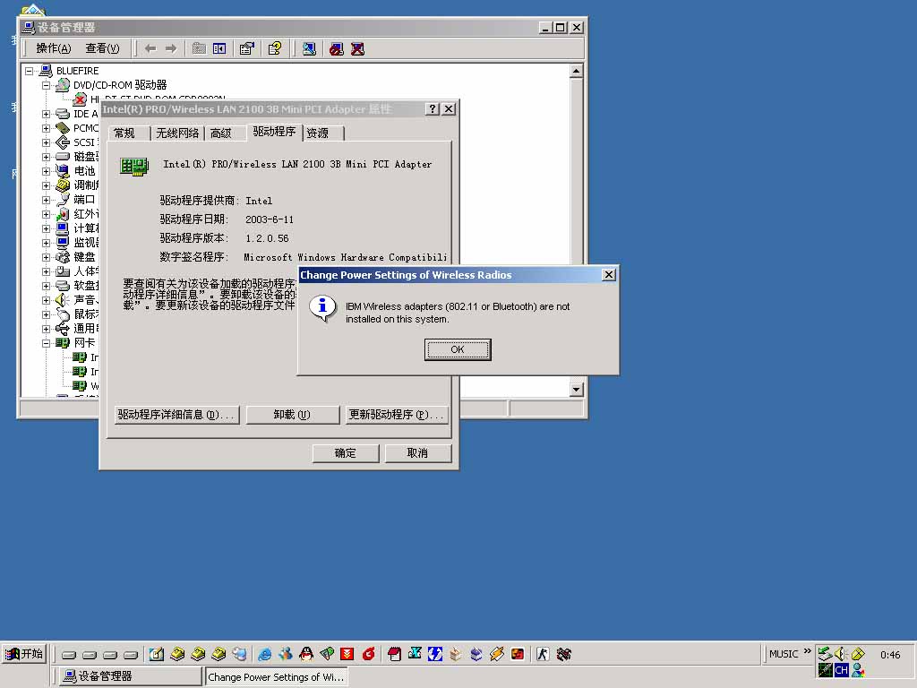Open the 操作(A) menu

[53, 48]
